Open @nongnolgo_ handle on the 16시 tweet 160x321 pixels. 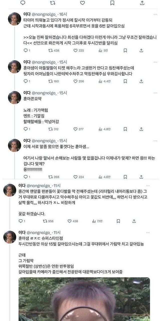[44, 14]
